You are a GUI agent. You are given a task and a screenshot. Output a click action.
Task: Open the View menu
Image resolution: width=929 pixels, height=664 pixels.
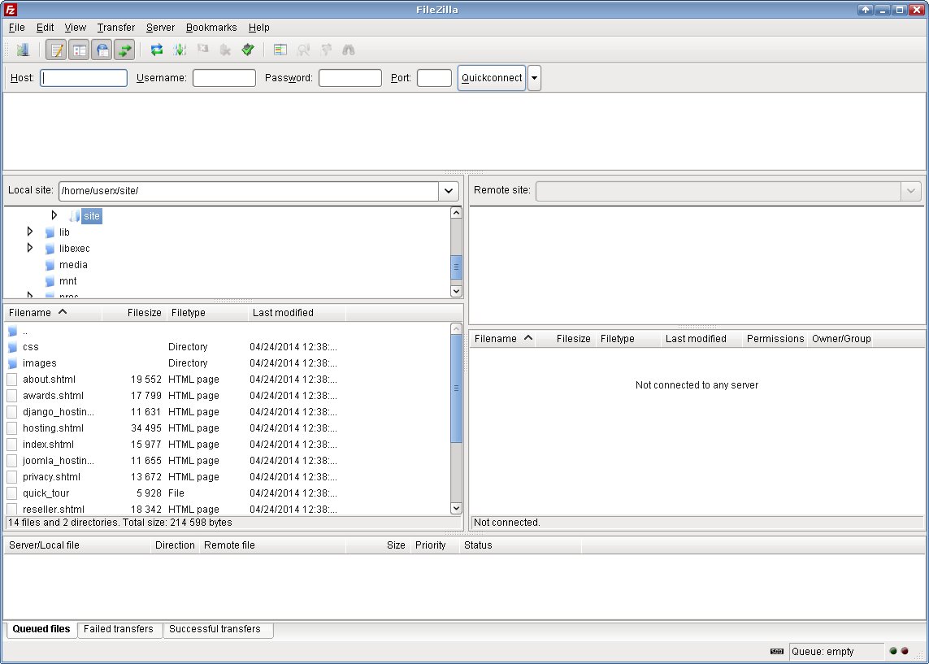click(76, 28)
